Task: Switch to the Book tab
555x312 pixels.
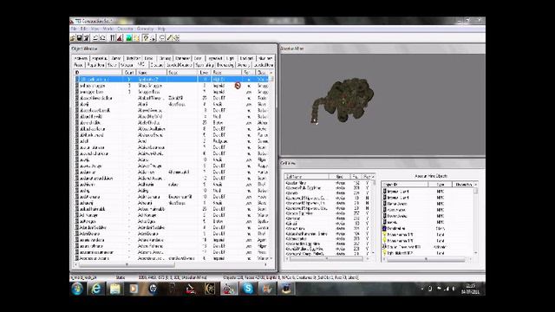Action: [148, 58]
